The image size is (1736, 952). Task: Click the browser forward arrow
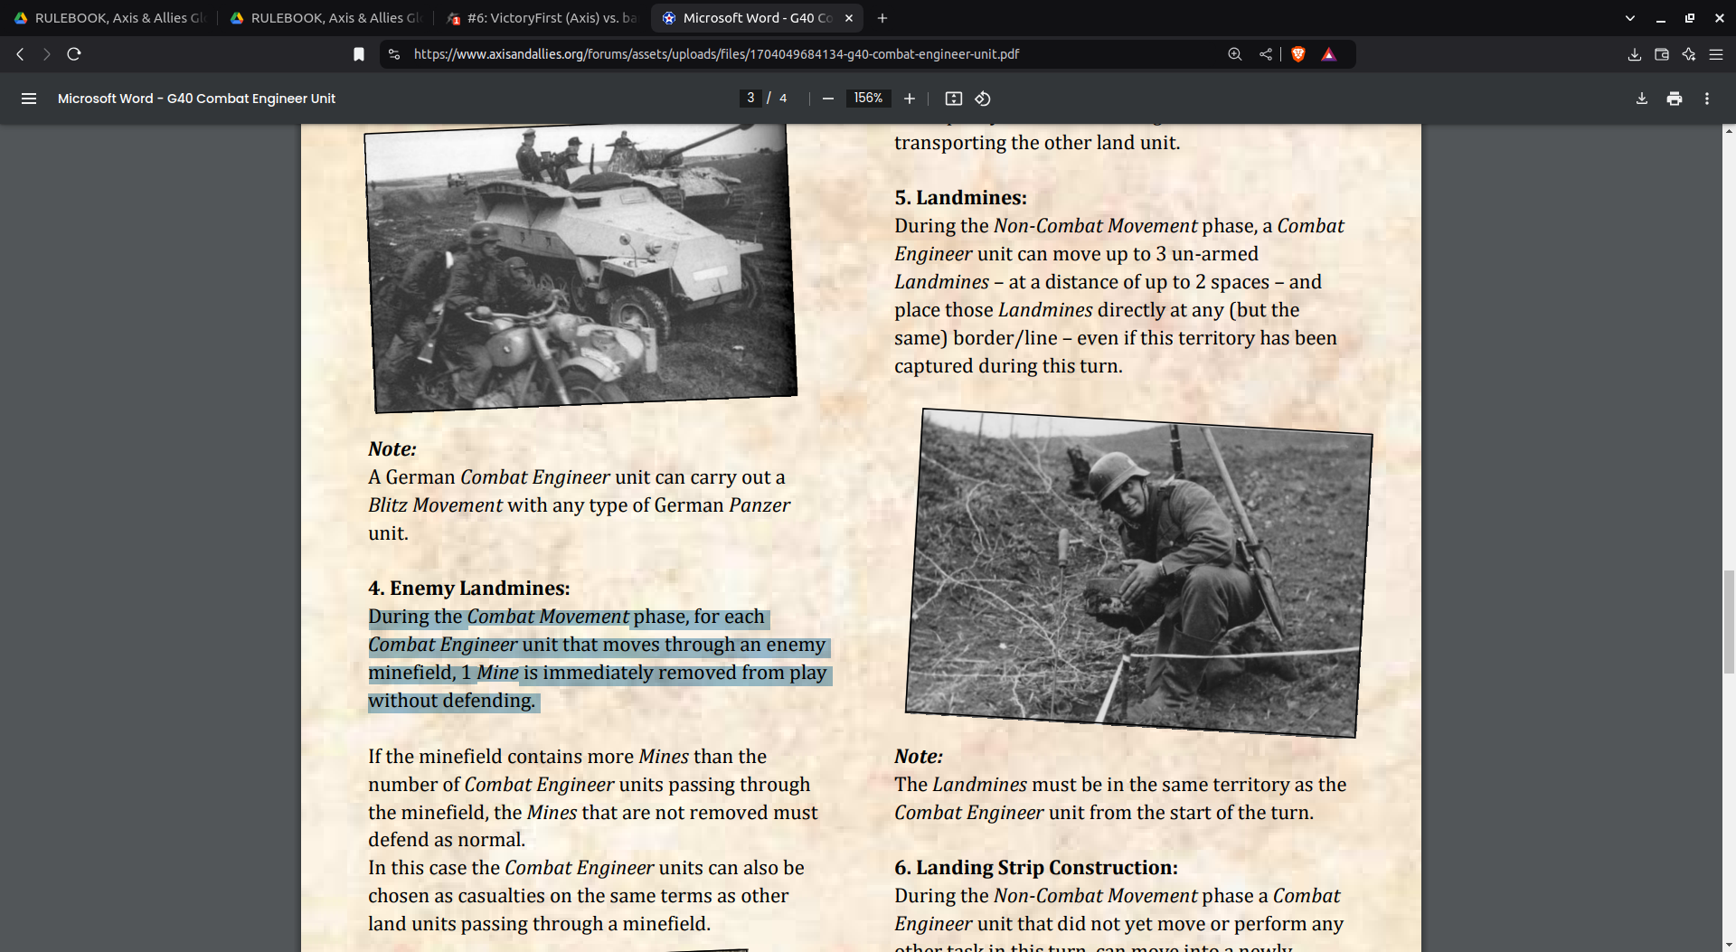[x=47, y=54]
